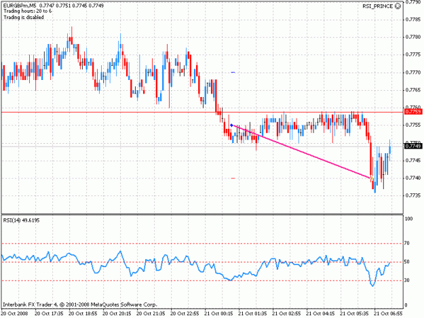The height and width of the screenshot is (318, 424).
Task: Click the RSI(14) 49.6195 indicator label
Action: coord(21,220)
